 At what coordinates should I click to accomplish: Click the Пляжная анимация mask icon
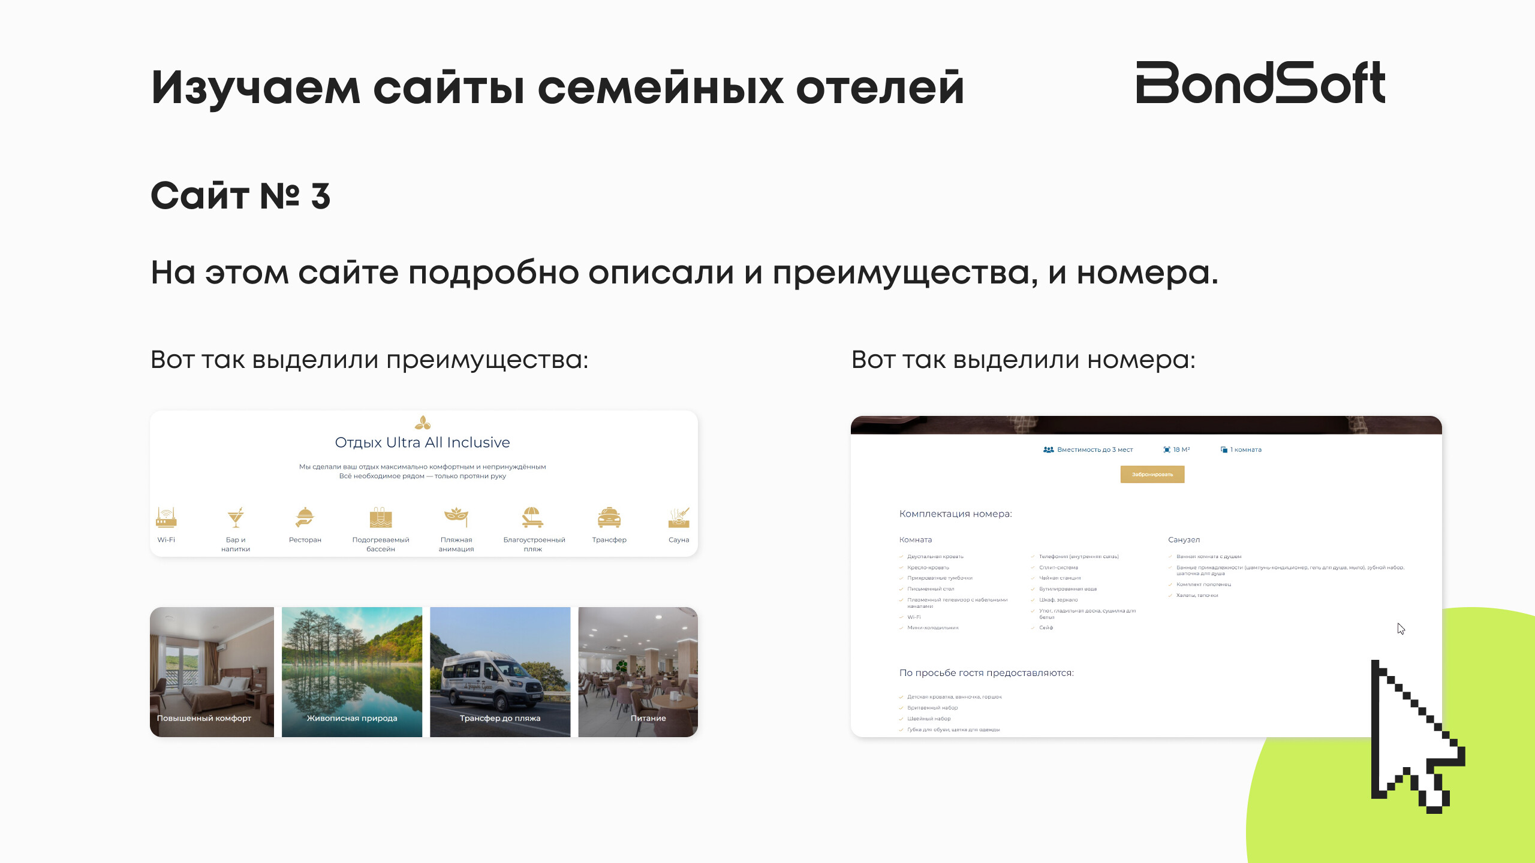click(x=456, y=517)
